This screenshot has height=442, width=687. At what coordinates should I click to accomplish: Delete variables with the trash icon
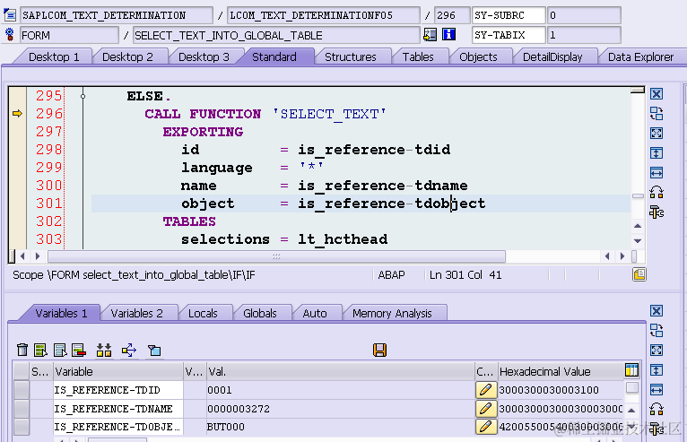tap(22, 350)
